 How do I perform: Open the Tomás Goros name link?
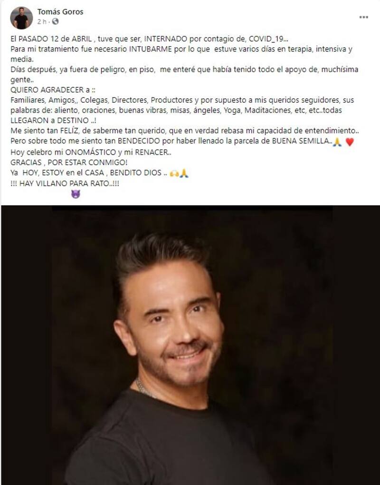(60, 12)
